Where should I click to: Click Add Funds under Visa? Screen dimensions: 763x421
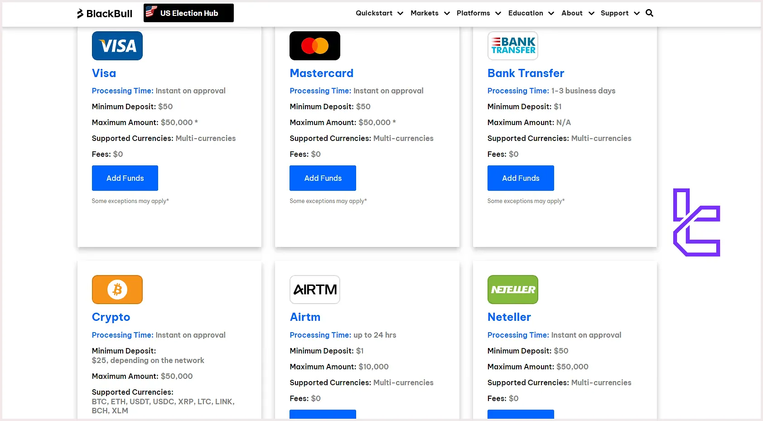coord(125,178)
